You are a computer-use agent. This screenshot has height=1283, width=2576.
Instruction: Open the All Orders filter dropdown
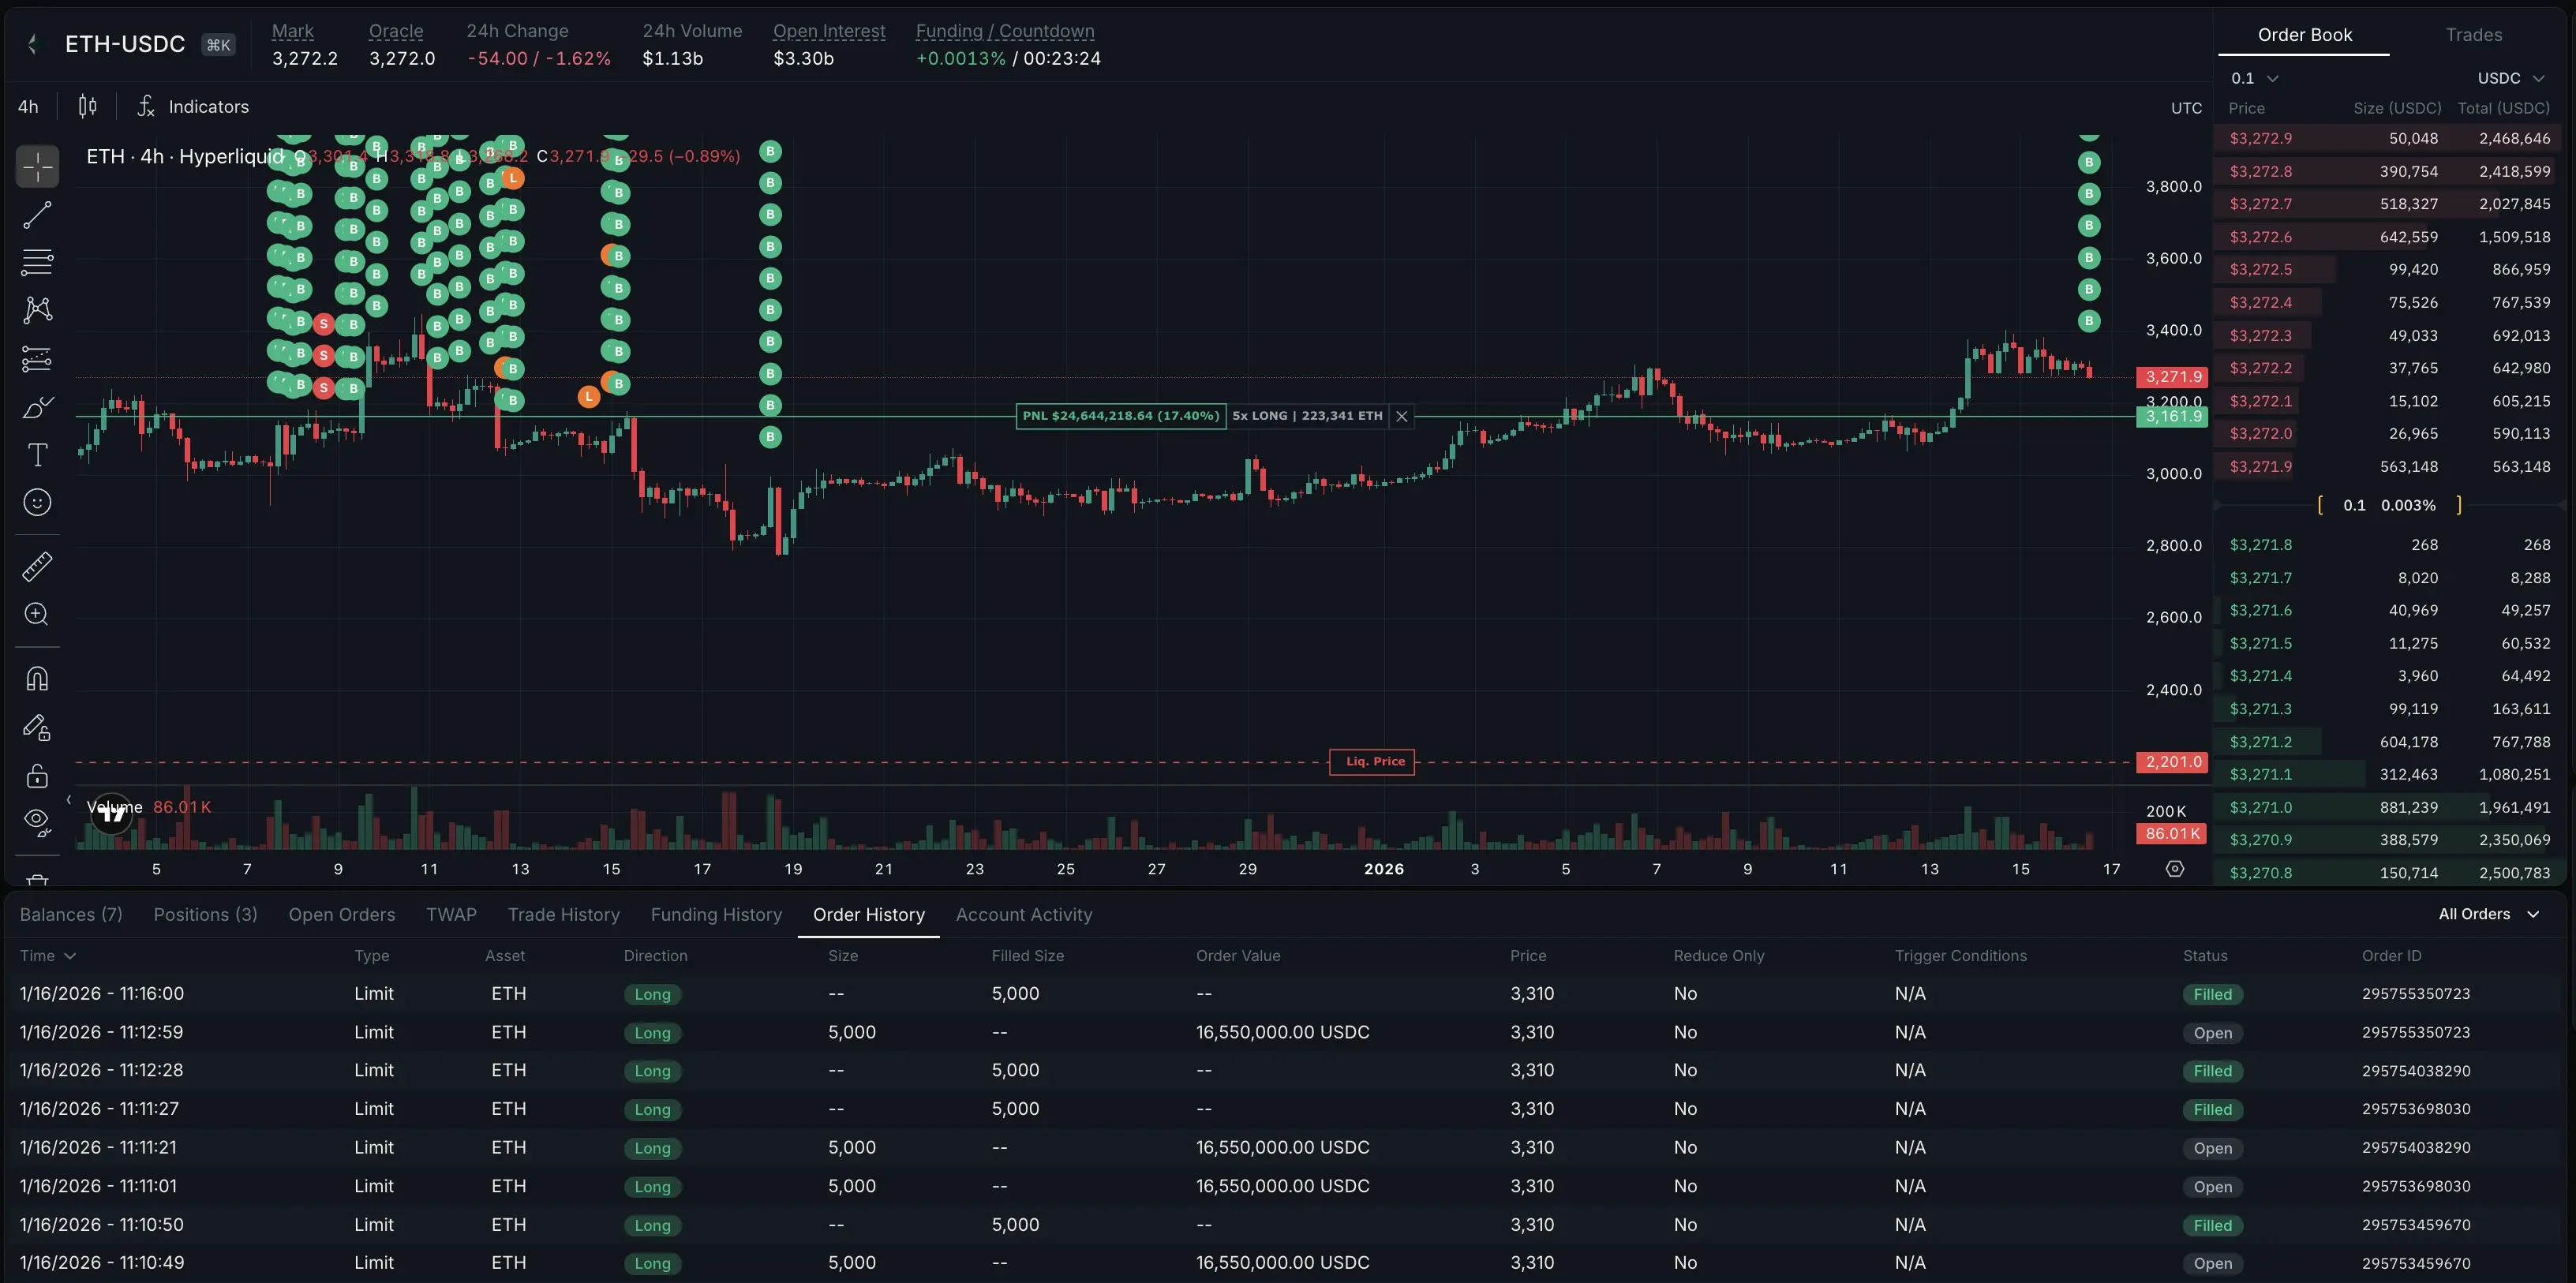2488,914
